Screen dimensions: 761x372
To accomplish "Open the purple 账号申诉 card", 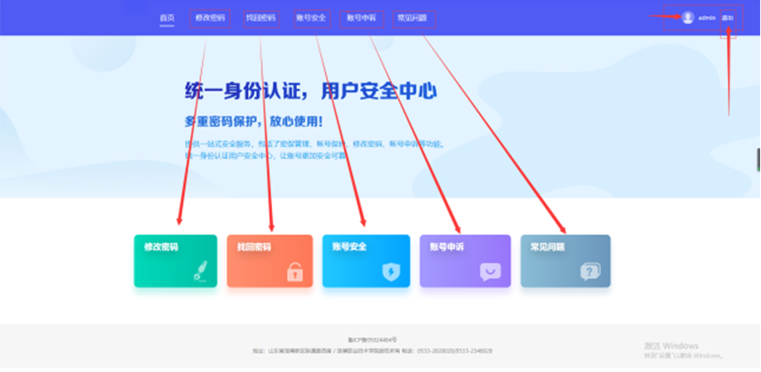I will [464, 260].
